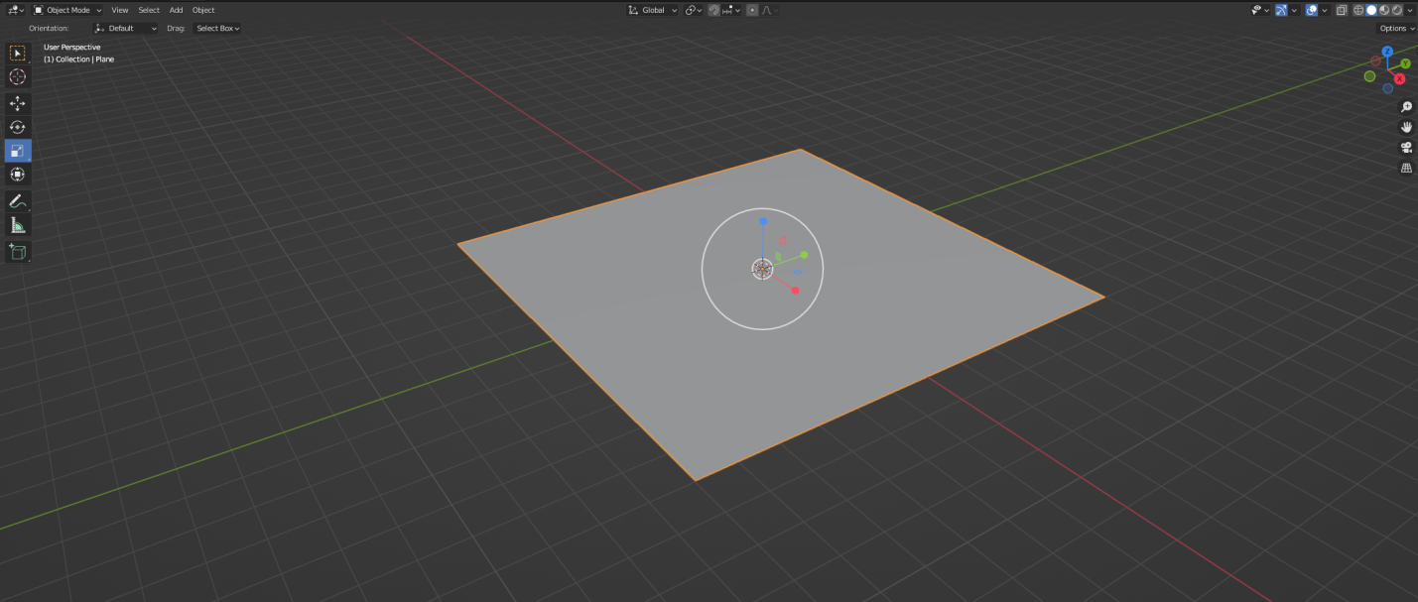
Task: Click green Y axis on navigation gizmo
Action: point(1405,63)
